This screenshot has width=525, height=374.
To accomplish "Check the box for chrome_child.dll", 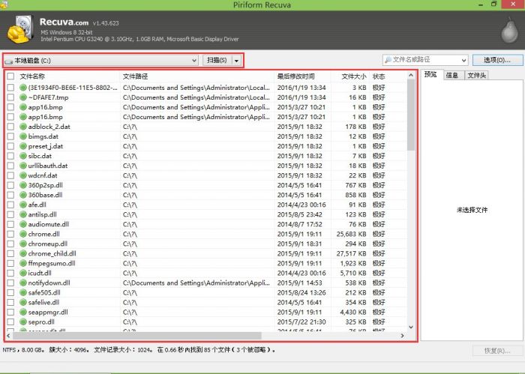I will (10, 253).
